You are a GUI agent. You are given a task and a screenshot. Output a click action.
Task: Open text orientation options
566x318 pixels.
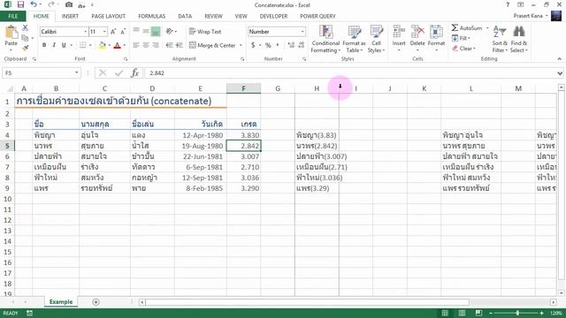[171, 32]
